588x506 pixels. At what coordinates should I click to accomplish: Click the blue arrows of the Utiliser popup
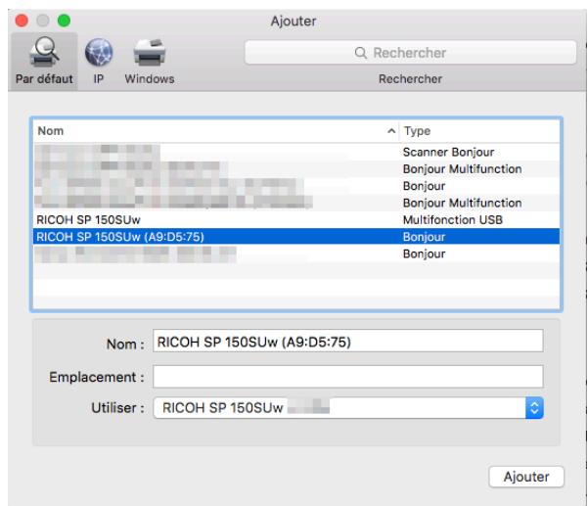[x=534, y=408]
